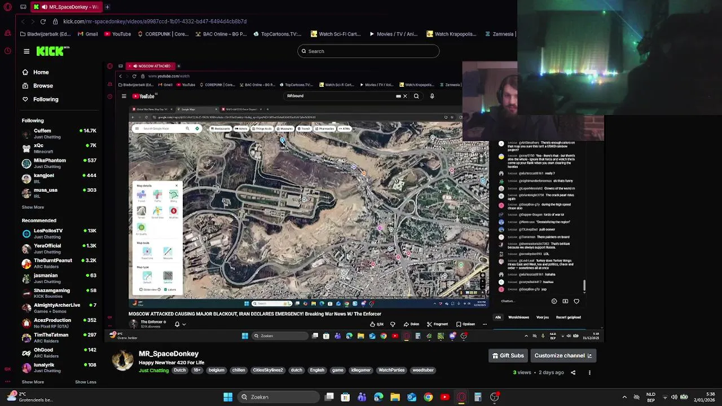Open the Zamnesia bookmark

[500, 34]
